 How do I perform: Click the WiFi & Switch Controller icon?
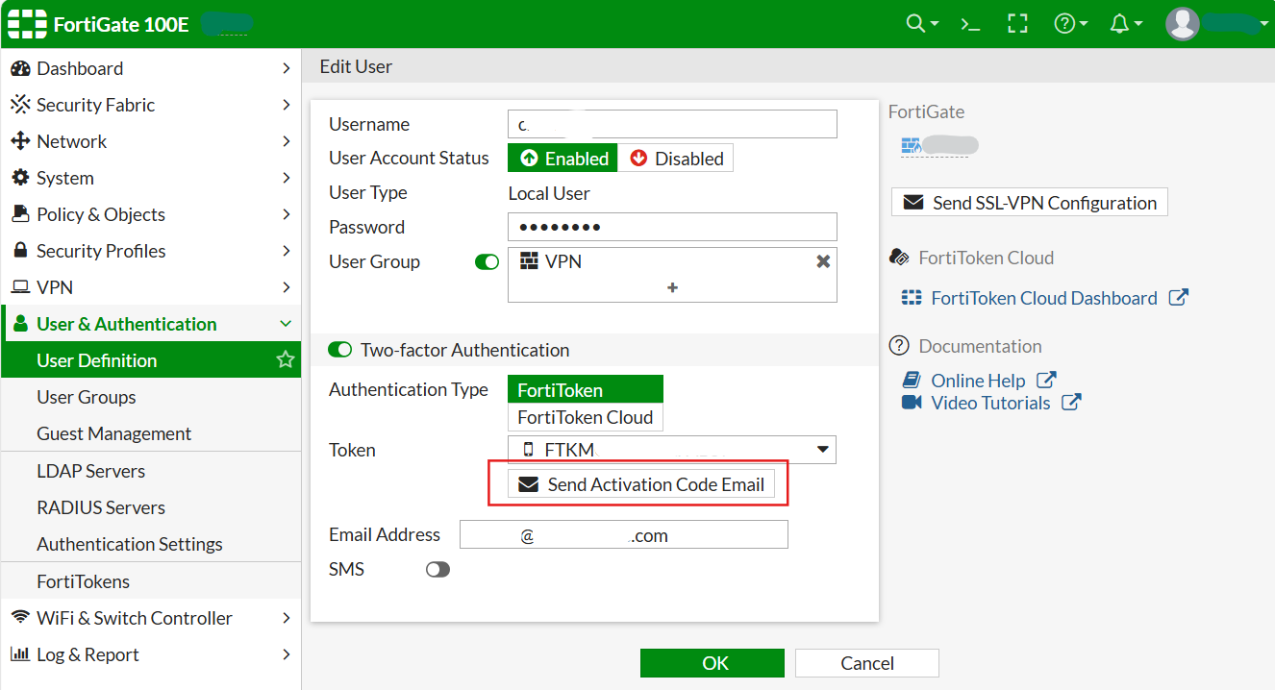[20, 617]
